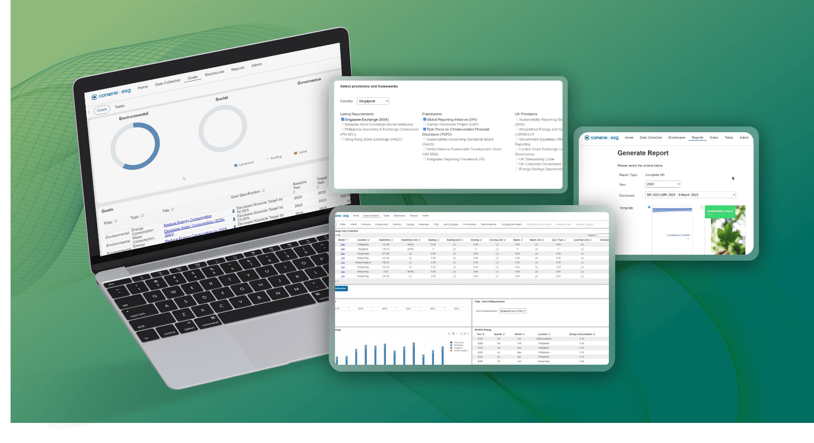The image size is (814, 443).
Task: Click the Completed legend swatch on the laptop
Action: [x=236, y=165]
